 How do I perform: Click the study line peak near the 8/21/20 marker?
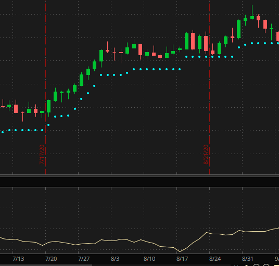point(207,232)
